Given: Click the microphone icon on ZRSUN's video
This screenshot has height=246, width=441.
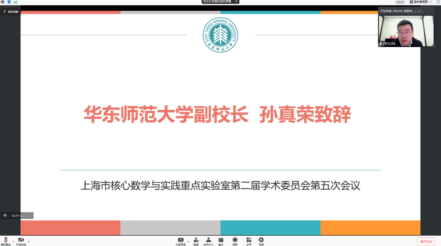Looking at the screenshot, I should [381, 44].
